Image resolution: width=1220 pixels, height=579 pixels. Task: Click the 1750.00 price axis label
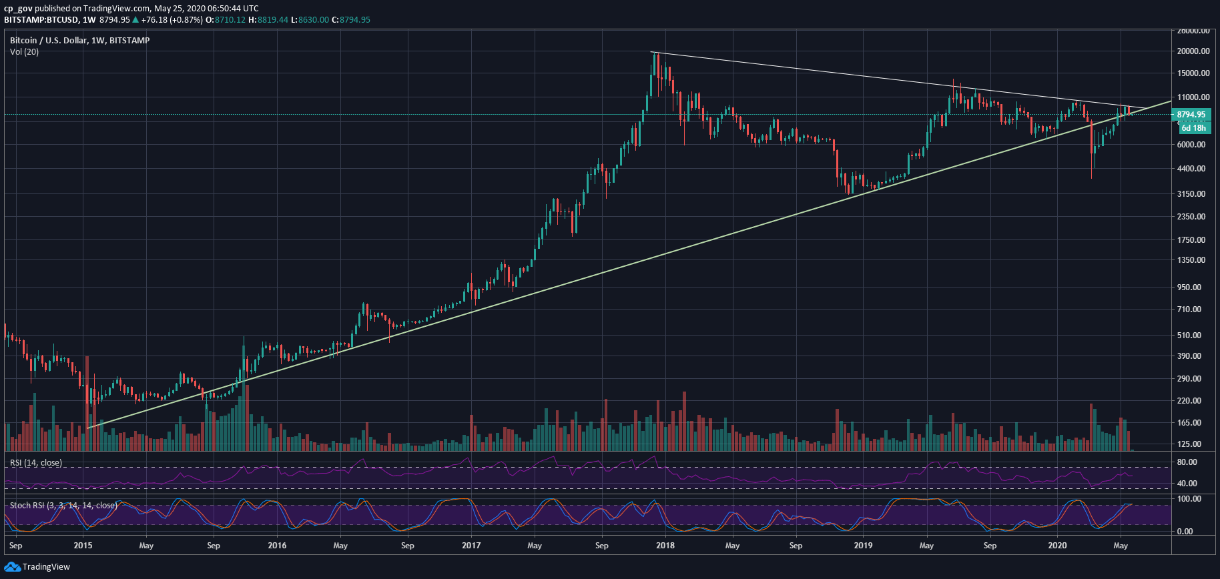(x=1191, y=240)
